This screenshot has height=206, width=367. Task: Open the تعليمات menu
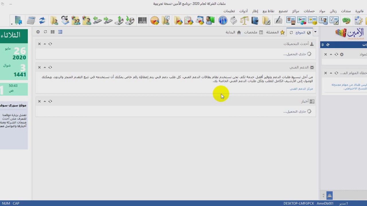[x=229, y=11]
